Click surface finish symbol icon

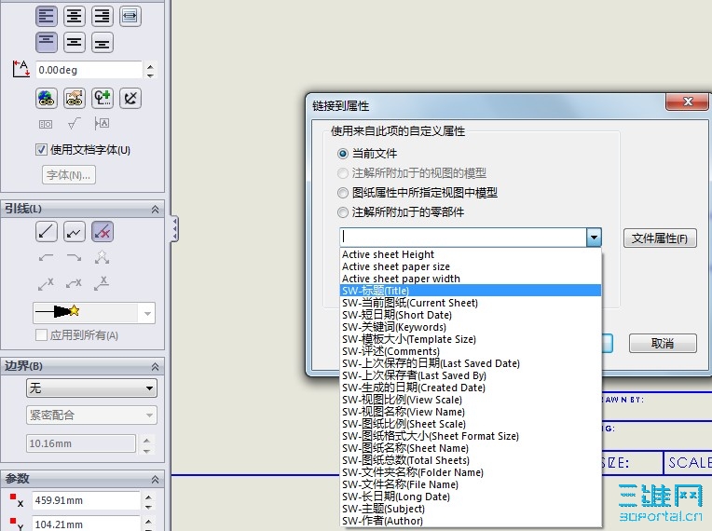(74, 123)
